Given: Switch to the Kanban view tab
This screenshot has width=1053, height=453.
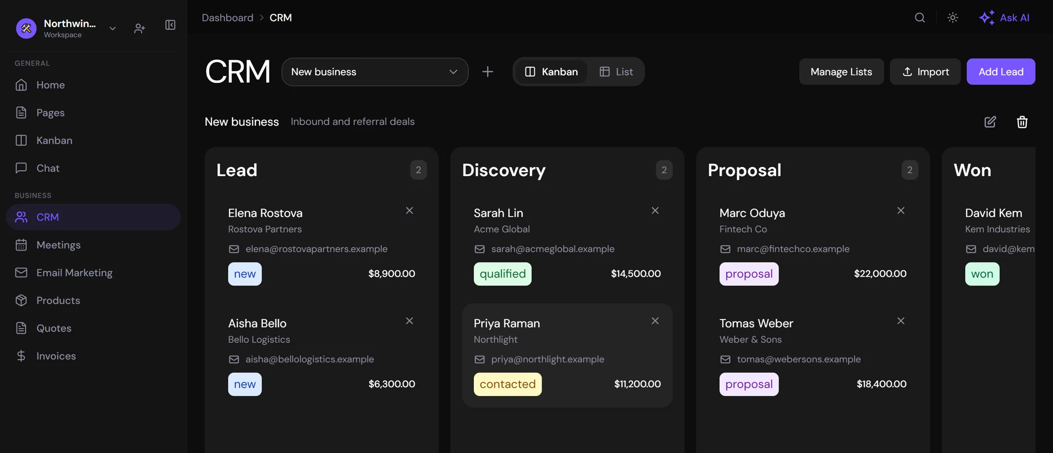Looking at the screenshot, I should click(x=551, y=72).
